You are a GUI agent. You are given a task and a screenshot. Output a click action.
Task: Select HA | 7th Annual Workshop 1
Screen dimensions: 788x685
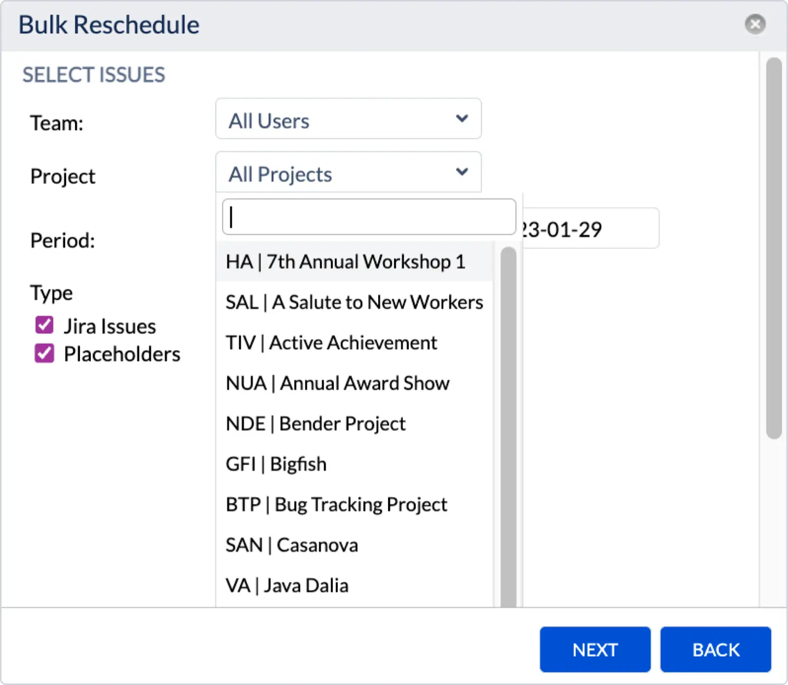coord(345,262)
